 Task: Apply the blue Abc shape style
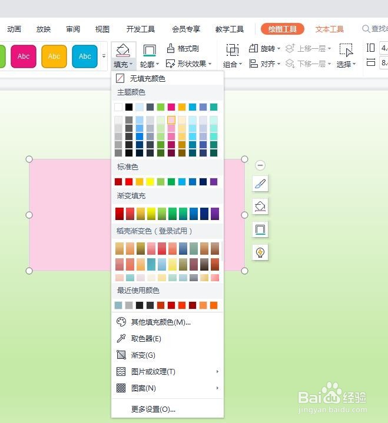[x=85, y=56]
